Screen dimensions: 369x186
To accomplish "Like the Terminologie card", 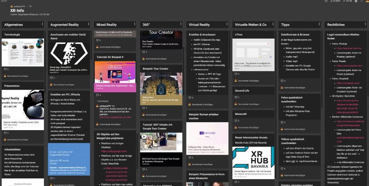I will coord(5,69).
